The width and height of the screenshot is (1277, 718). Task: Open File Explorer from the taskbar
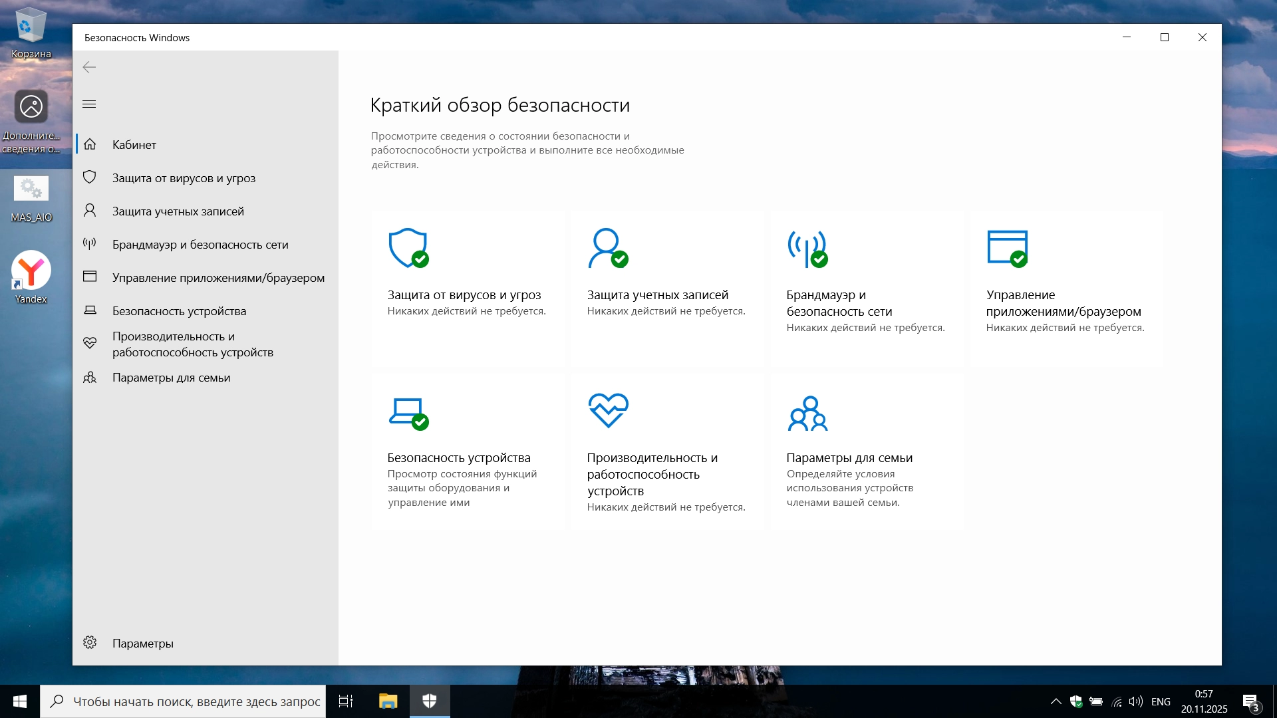pos(388,701)
